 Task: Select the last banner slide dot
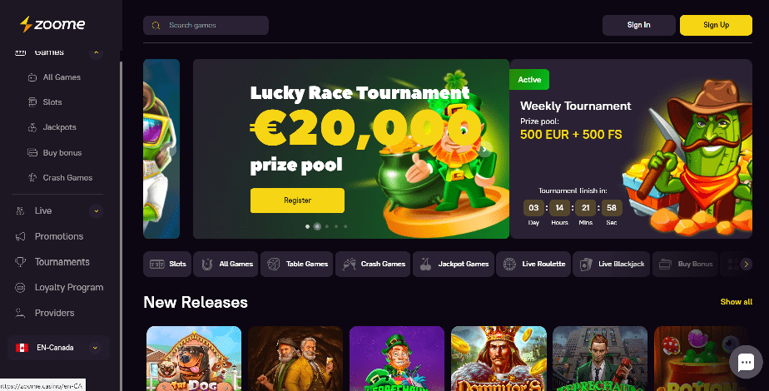click(x=345, y=226)
